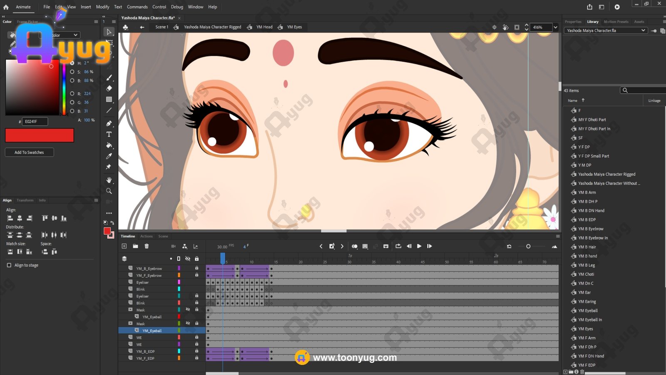Select the Eyedropper tool

click(x=109, y=156)
